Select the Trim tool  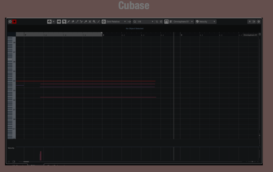77,22
